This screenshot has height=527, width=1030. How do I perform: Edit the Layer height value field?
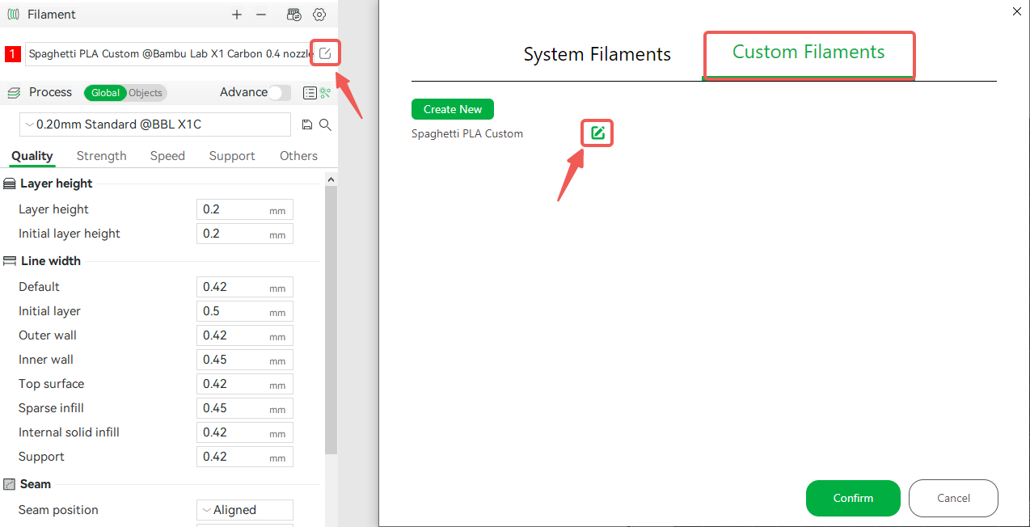[x=245, y=209]
